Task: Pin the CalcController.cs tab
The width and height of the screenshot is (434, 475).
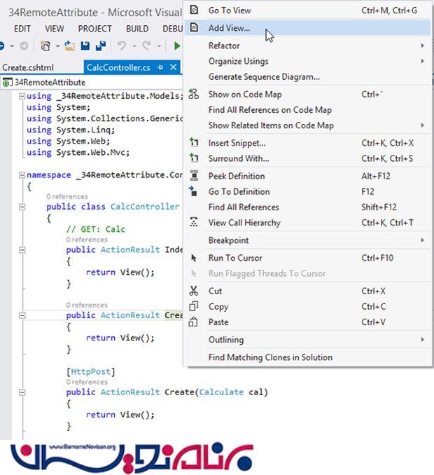Action: tap(160, 67)
